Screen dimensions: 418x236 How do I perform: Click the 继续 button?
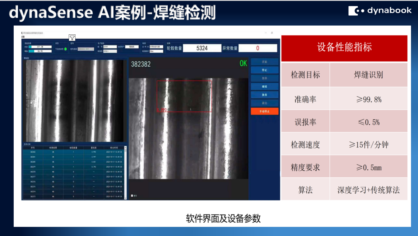pos(264,86)
